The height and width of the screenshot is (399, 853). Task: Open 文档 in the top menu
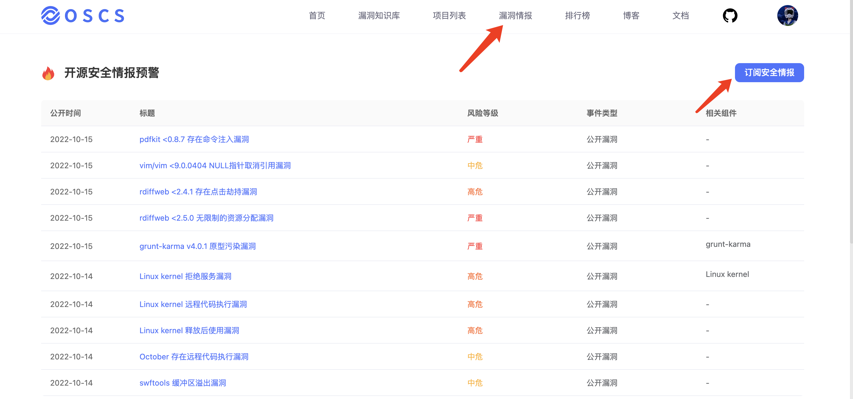tap(680, 15)
